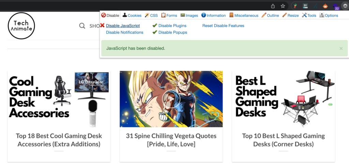Dismiss the JavaScript disabled notification
The width and height of the screenshot is (349, 167).
coord(341,49)
